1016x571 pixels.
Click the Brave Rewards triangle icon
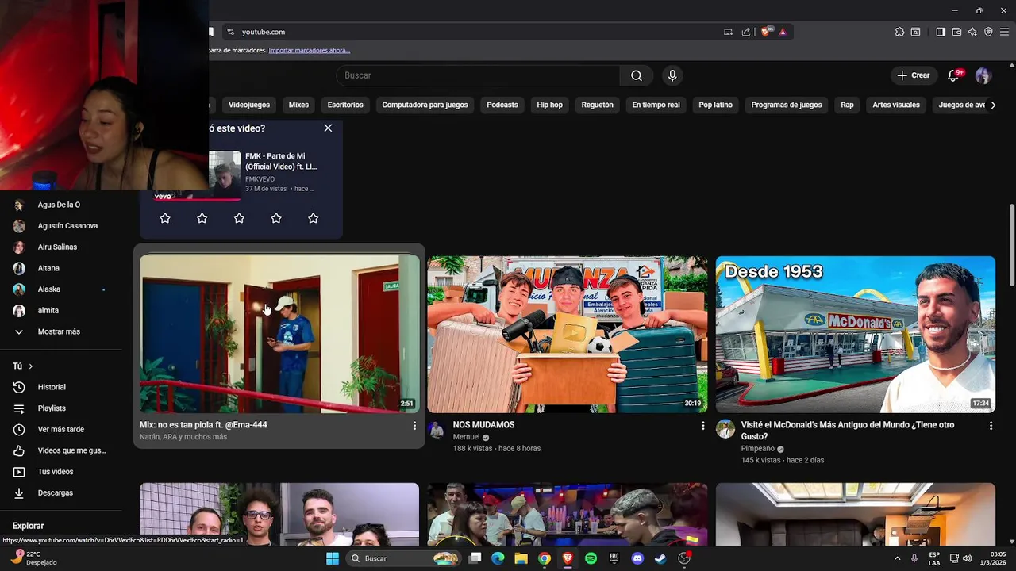[783, 32]
